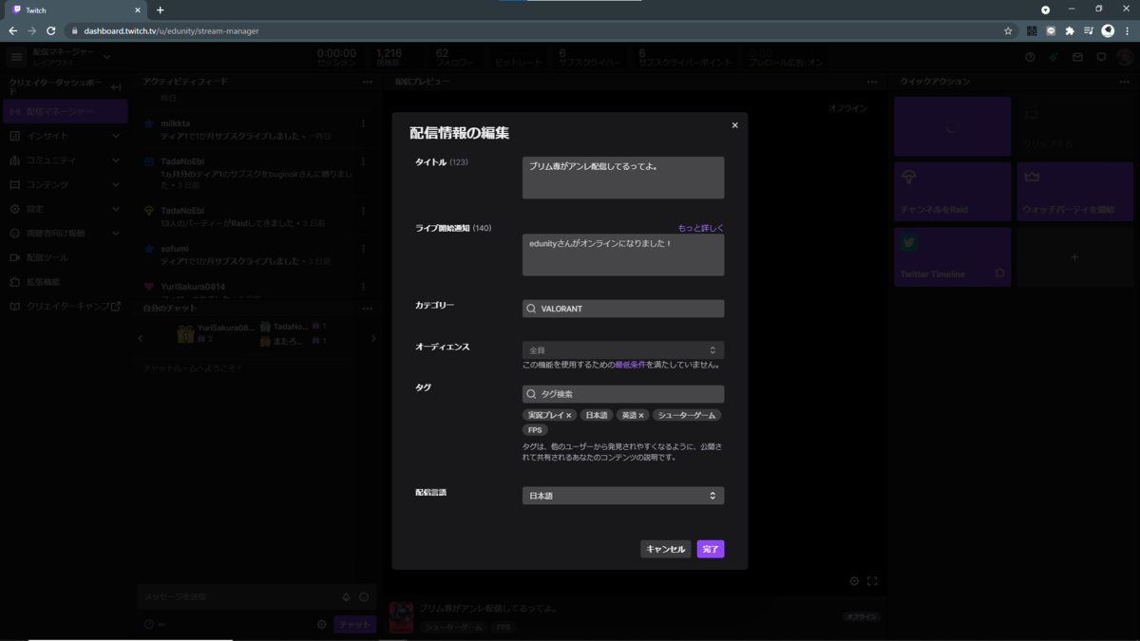Open the 自分のチャット panel options menu
Image resolution: width=1140 pixels, height=641 pixels.
click(368, 309)
